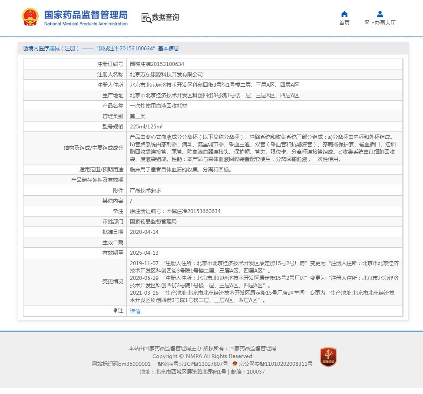Click the 型号规格 row label
The width and height of the screenshot is (423, 394).
[113, 127]
